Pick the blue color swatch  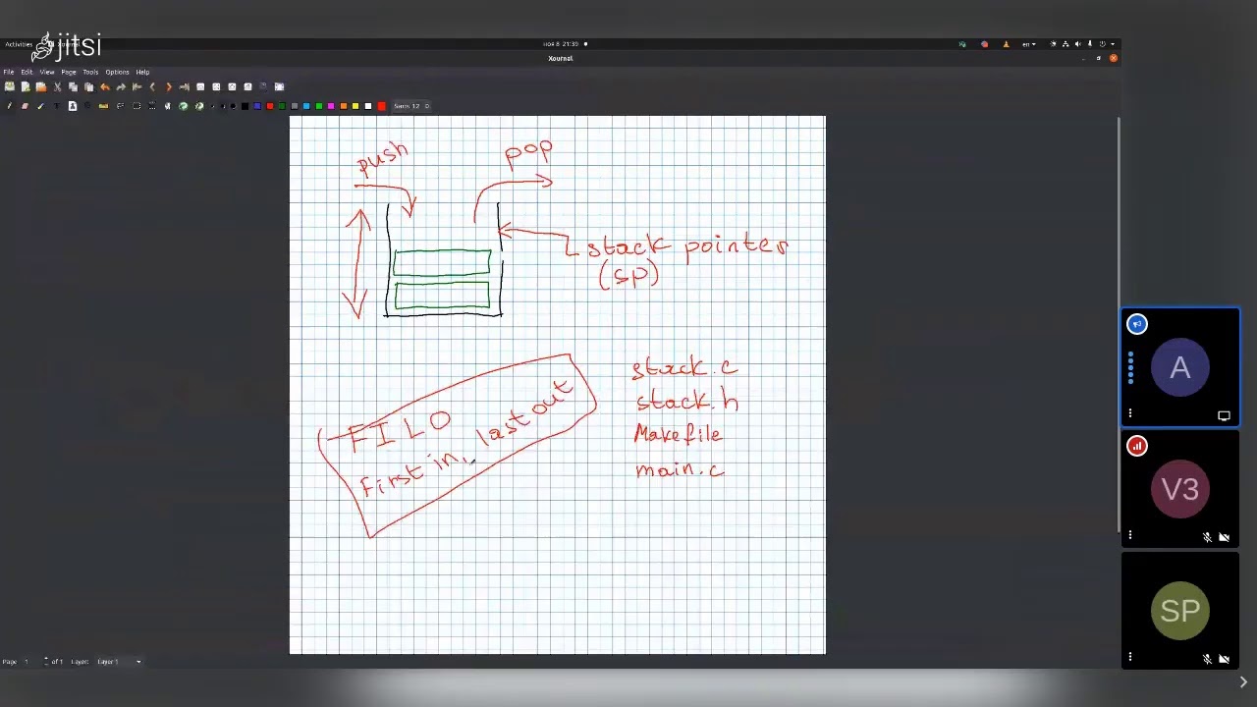pos(257,106)
